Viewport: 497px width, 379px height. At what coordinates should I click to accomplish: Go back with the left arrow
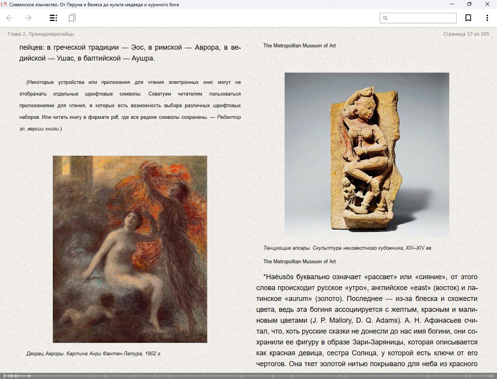point(10,18)
